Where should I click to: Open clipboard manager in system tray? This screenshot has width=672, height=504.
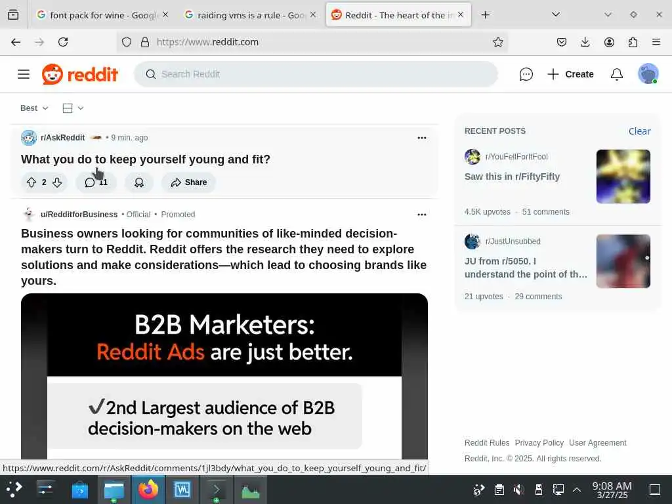(x=499, y=490)
